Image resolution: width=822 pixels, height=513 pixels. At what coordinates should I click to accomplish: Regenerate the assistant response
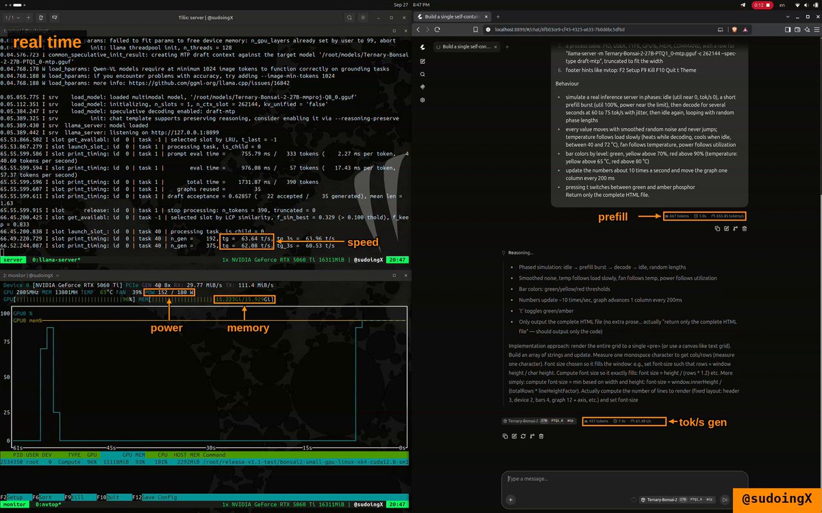point(523,436)
